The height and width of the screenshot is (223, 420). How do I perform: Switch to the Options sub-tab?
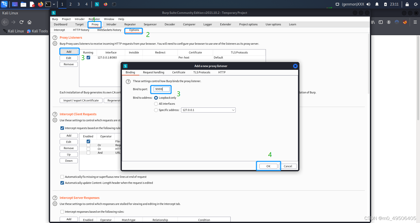(134, 30)
